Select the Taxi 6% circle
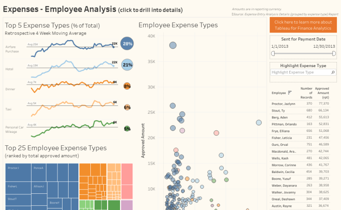This screenshot has width=341, height=210. point(127,107)
